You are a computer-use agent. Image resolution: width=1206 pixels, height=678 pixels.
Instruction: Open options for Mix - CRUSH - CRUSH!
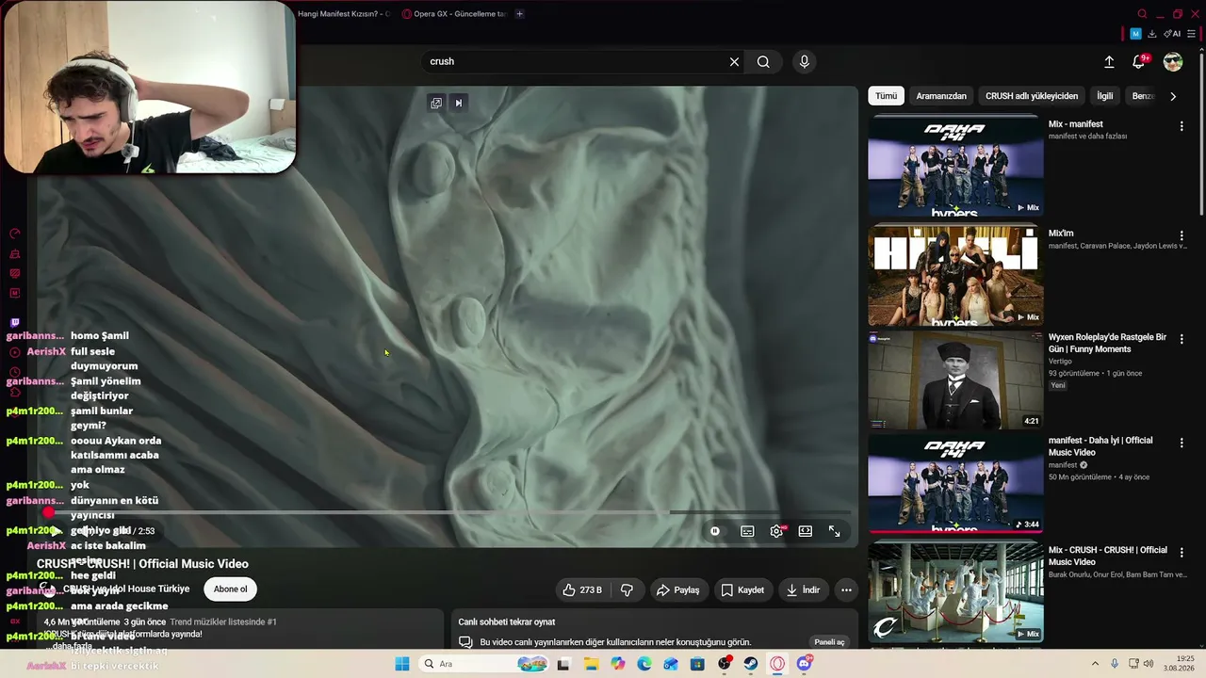(1182, 552)
